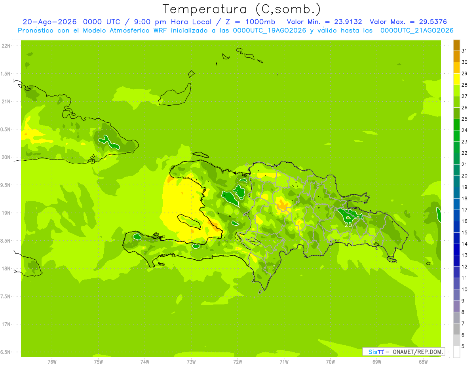This screenshot has height=367, width=475.
Task: Click the green swatch between 25 and 24
Action: tap(456, 125)
